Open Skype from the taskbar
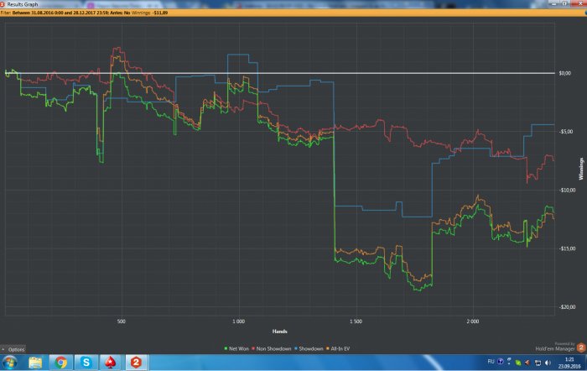The height and width of the screenshot is (371, 587). coord(86,363)
